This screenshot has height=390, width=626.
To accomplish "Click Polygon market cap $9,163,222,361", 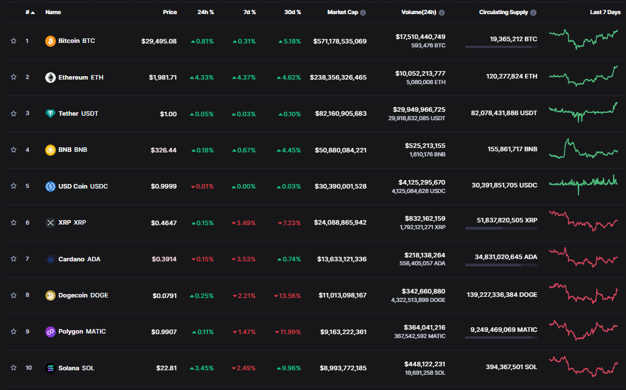I will tap(343, 332).
